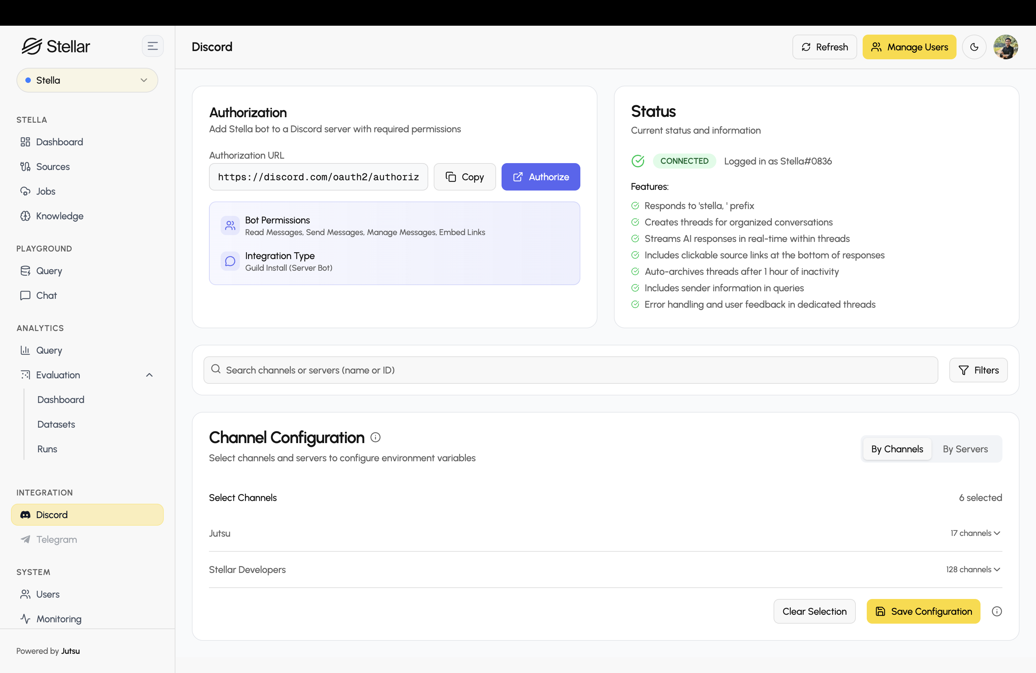Open Datasets under Evaluation
This screenshot has width=1036, height=673.
pos(56,424)
